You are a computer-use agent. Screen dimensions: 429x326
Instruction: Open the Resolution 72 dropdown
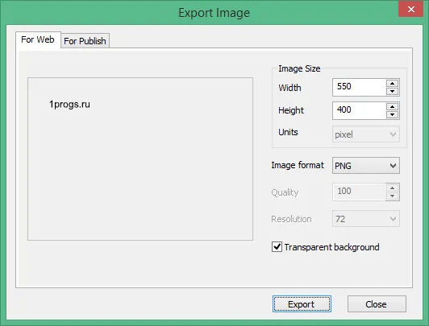366,219
